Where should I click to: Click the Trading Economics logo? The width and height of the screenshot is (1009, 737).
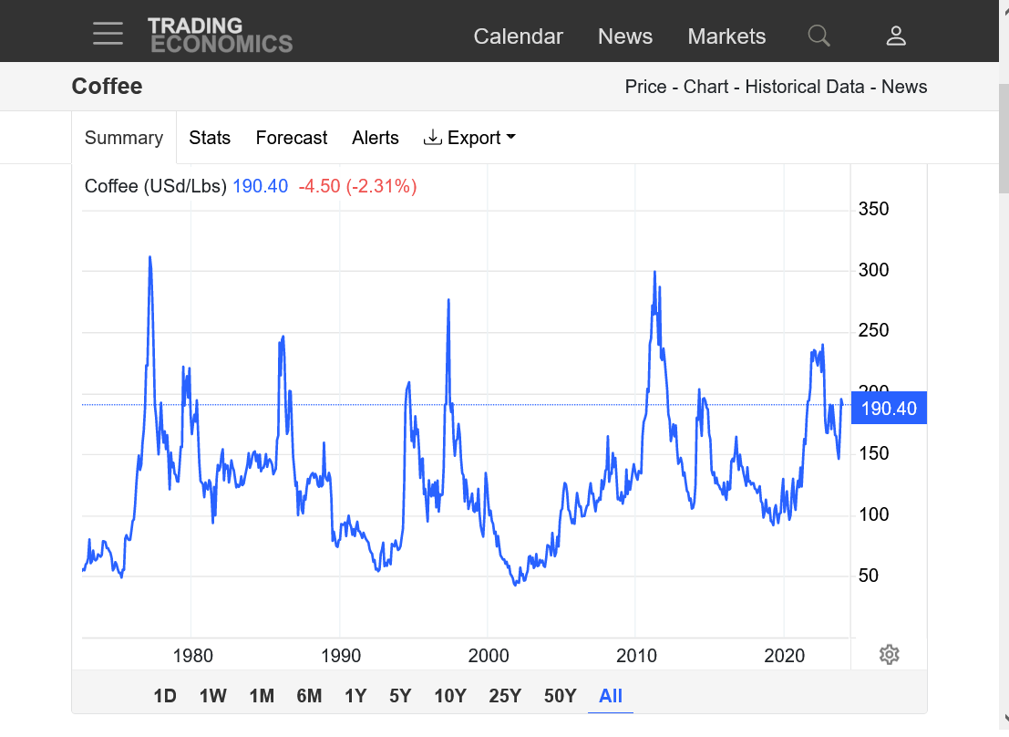pos(220,35)
